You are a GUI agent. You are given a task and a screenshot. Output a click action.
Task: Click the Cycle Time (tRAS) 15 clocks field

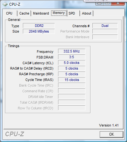pyautogui.click(x=72, y=80)
